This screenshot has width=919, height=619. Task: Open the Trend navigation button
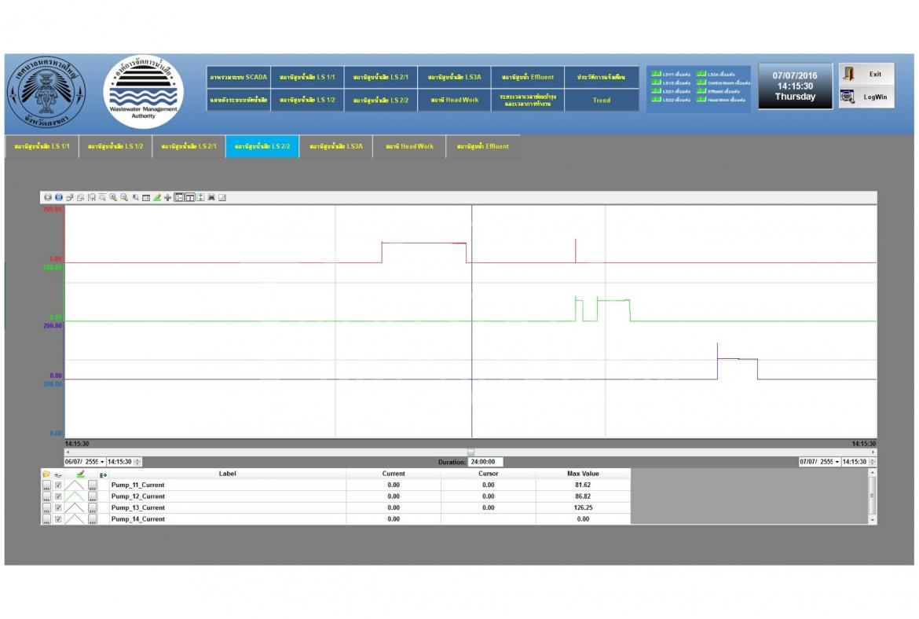tap(601, 100)
